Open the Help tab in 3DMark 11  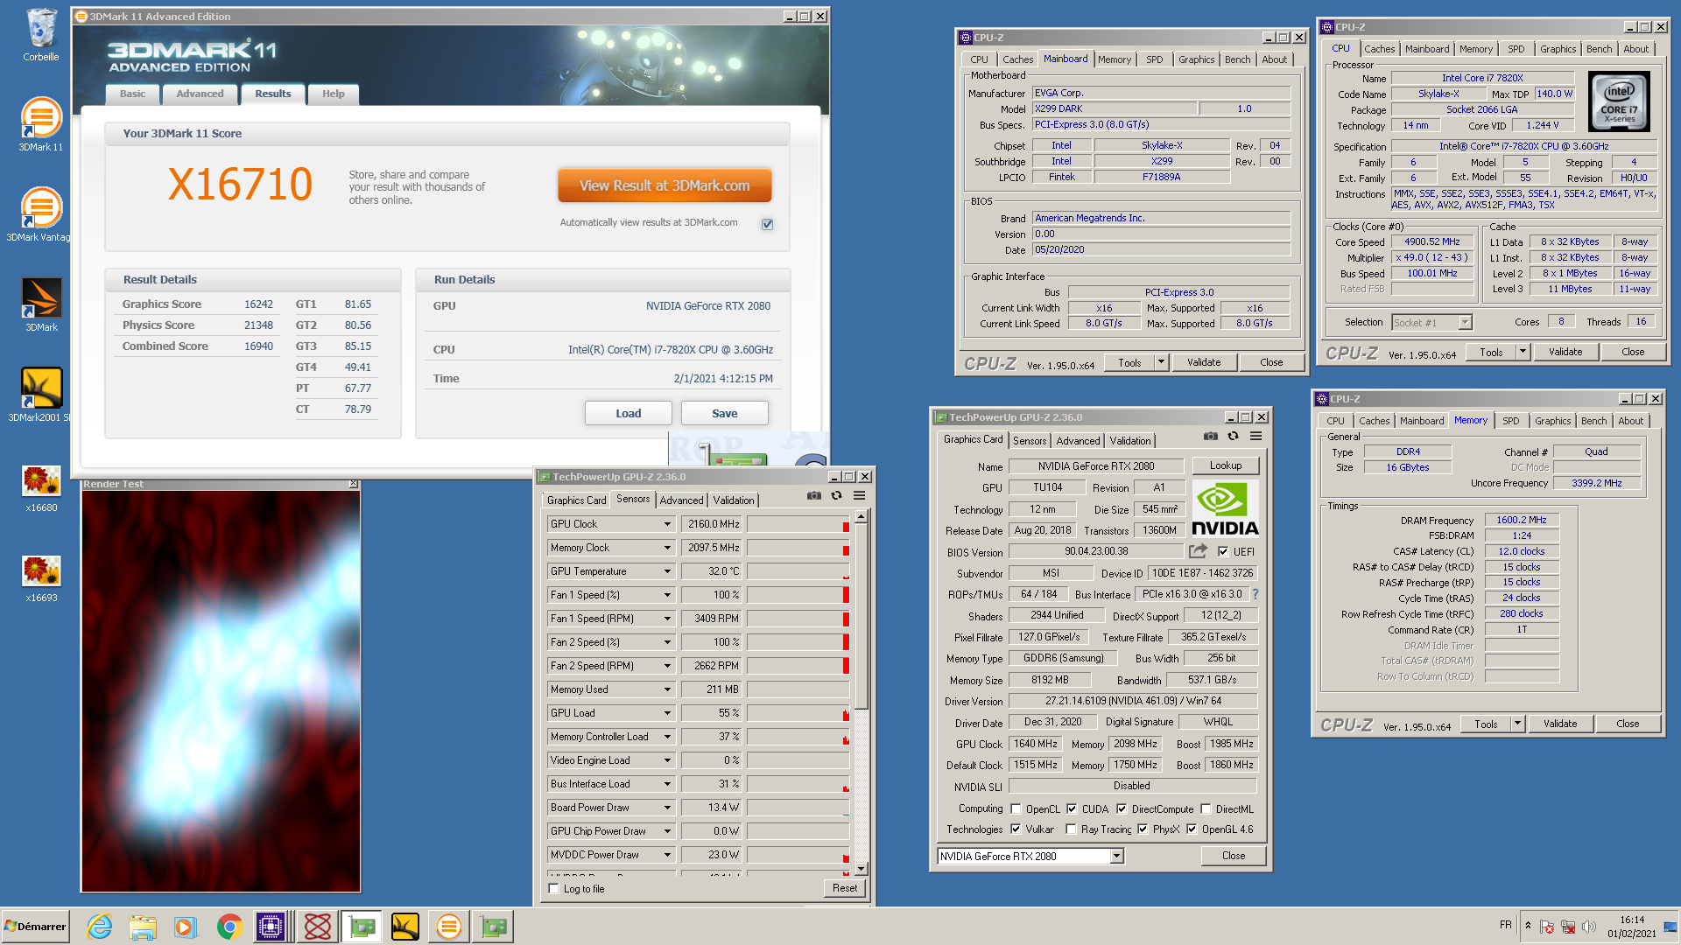tap(333, 94)
